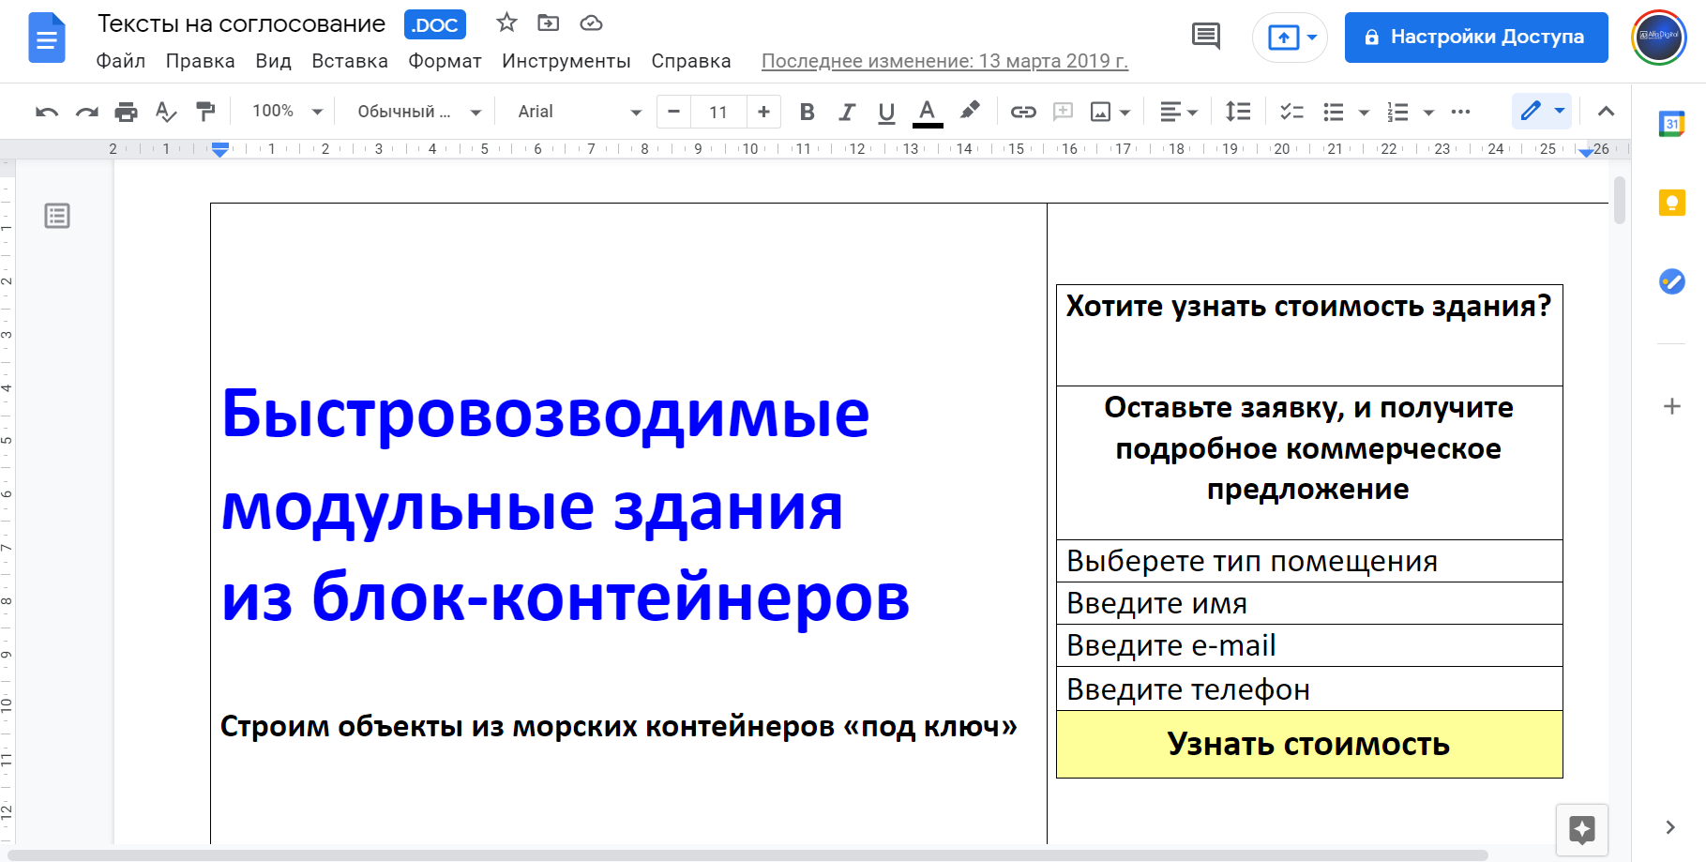Open paragraph style Обычный dropdown
The width and height of the screenshot is (1706, 862).
[x=419, y=112]
